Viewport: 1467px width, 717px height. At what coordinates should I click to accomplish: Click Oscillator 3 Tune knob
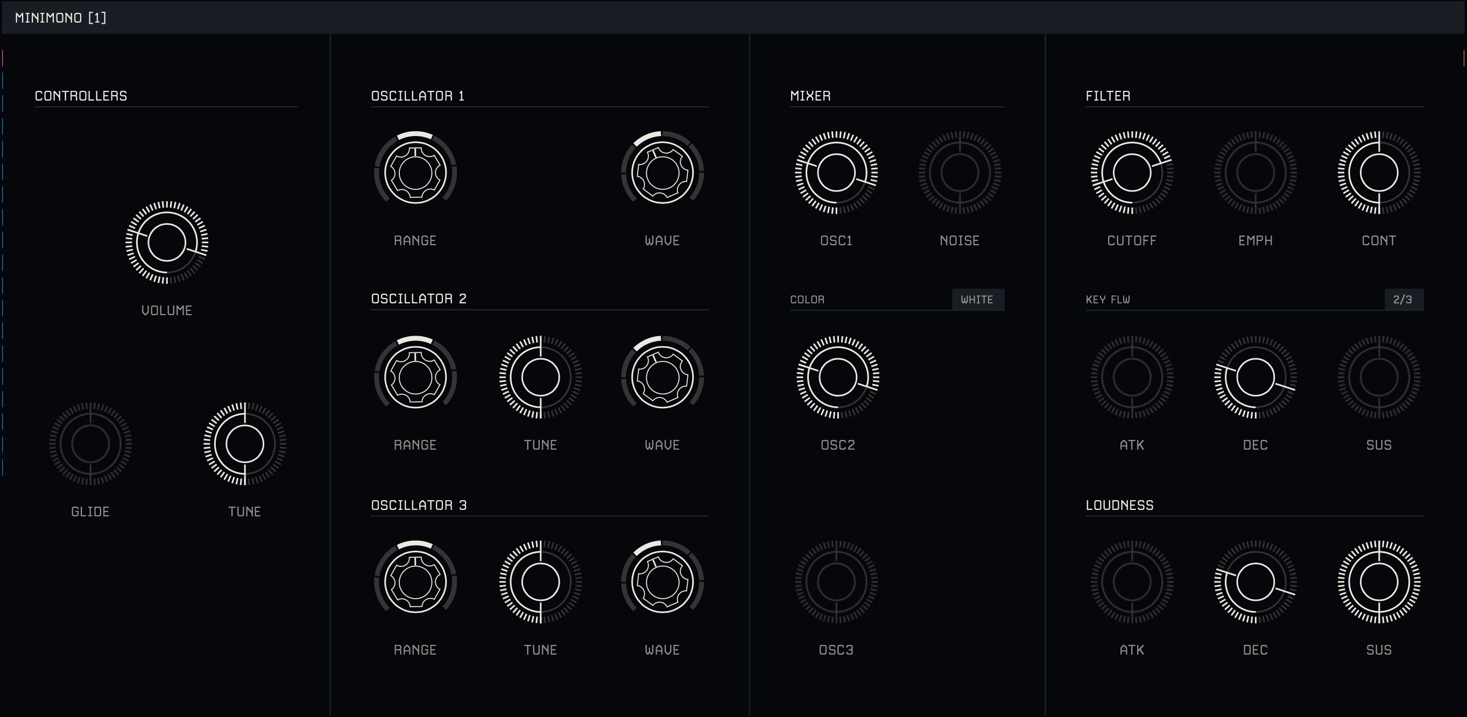[x=540, y=581]
